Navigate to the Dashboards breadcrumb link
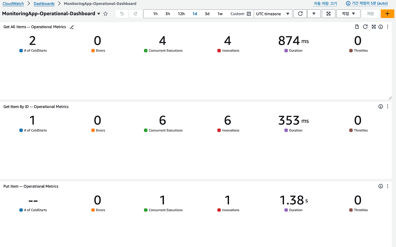Image resolution: width=396 pixels, height=247 pixels. 44,3
